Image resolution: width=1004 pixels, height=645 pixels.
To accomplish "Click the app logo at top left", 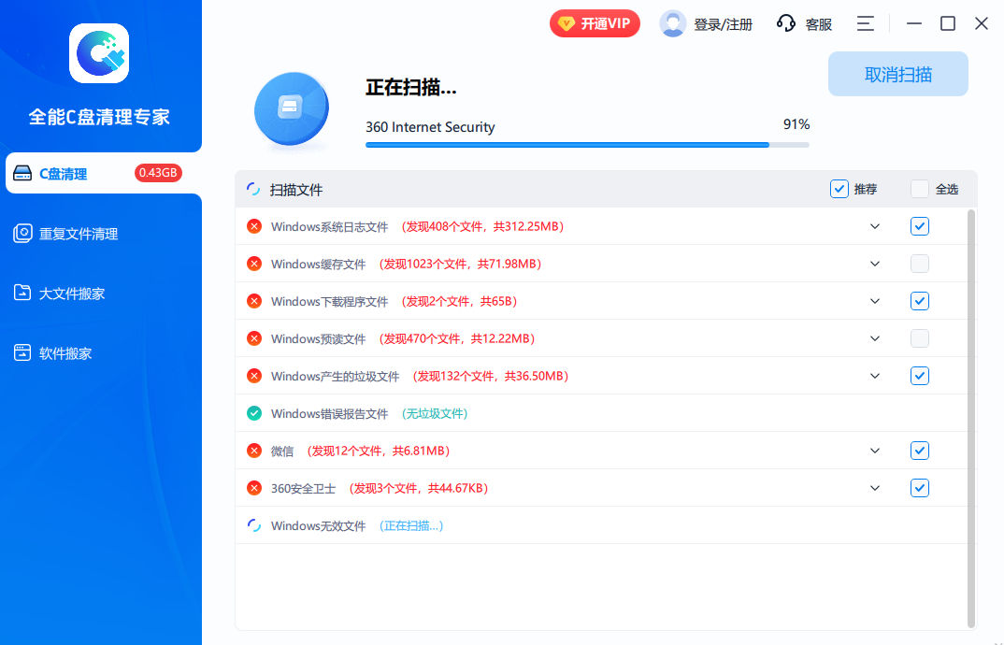I will point(98,53).
